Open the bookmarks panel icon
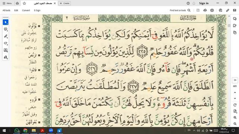 click(235, 26)
